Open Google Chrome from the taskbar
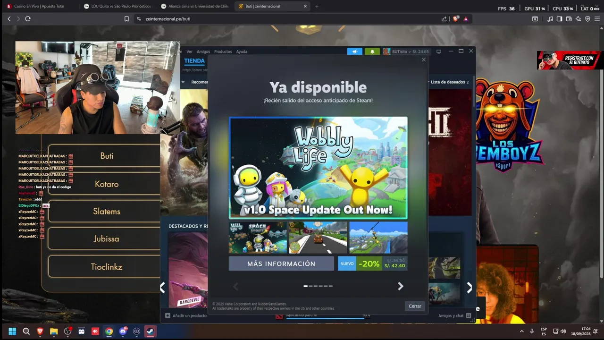This screenshot has height=340, width=604. click(x=109, y=331)
